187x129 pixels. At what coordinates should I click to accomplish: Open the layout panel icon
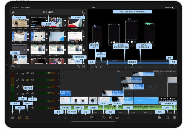tap(160, 117)
